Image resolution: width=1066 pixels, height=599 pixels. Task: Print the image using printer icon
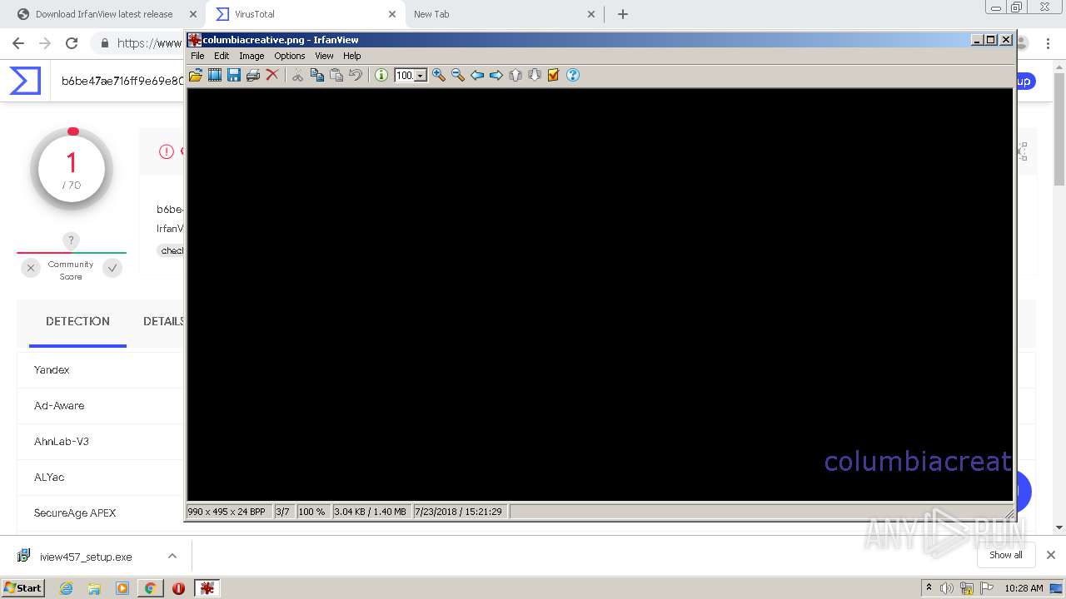pyautogui.click(x=253, y=75)
